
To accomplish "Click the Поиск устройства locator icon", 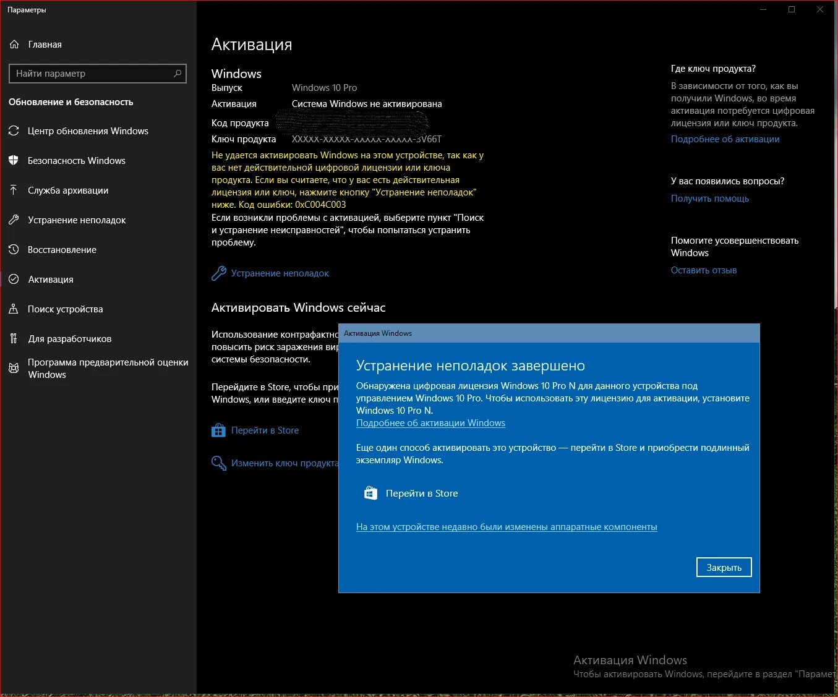I will [14, 309].
